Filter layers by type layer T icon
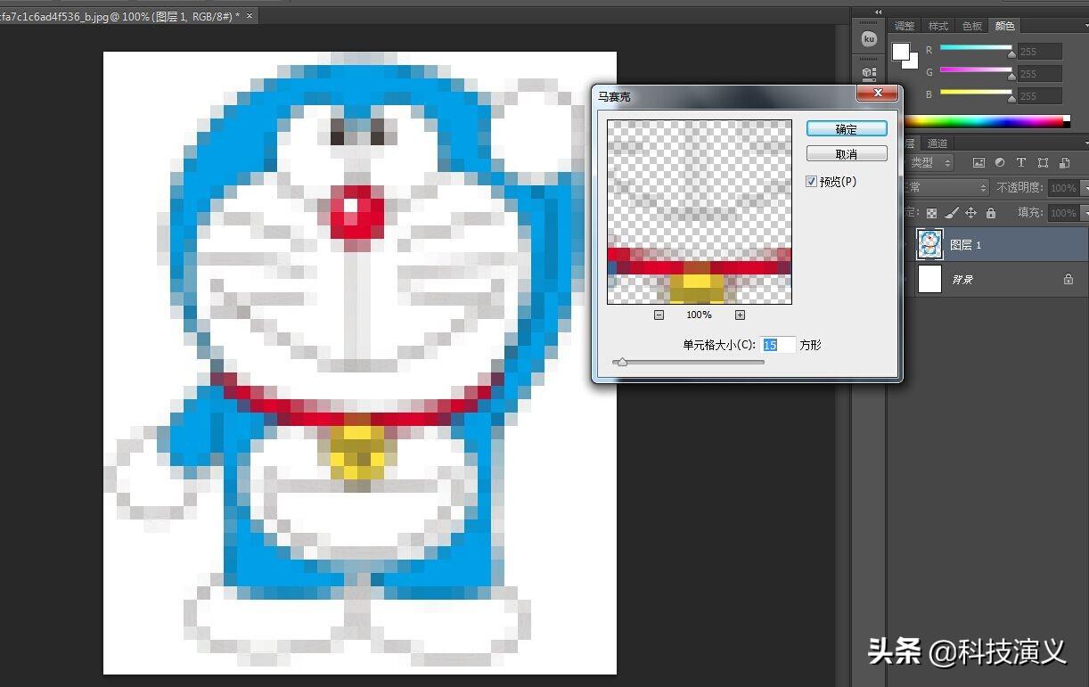The image size is (1089, 687). tap(1020, 163)
